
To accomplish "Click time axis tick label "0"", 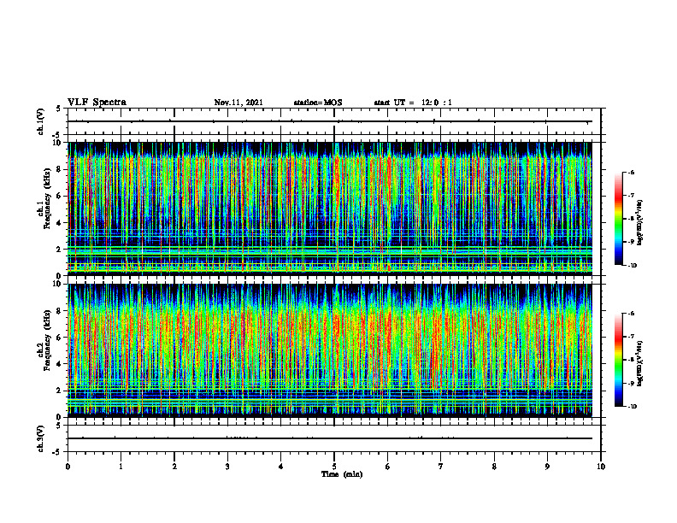I will [x=68, y=467].
